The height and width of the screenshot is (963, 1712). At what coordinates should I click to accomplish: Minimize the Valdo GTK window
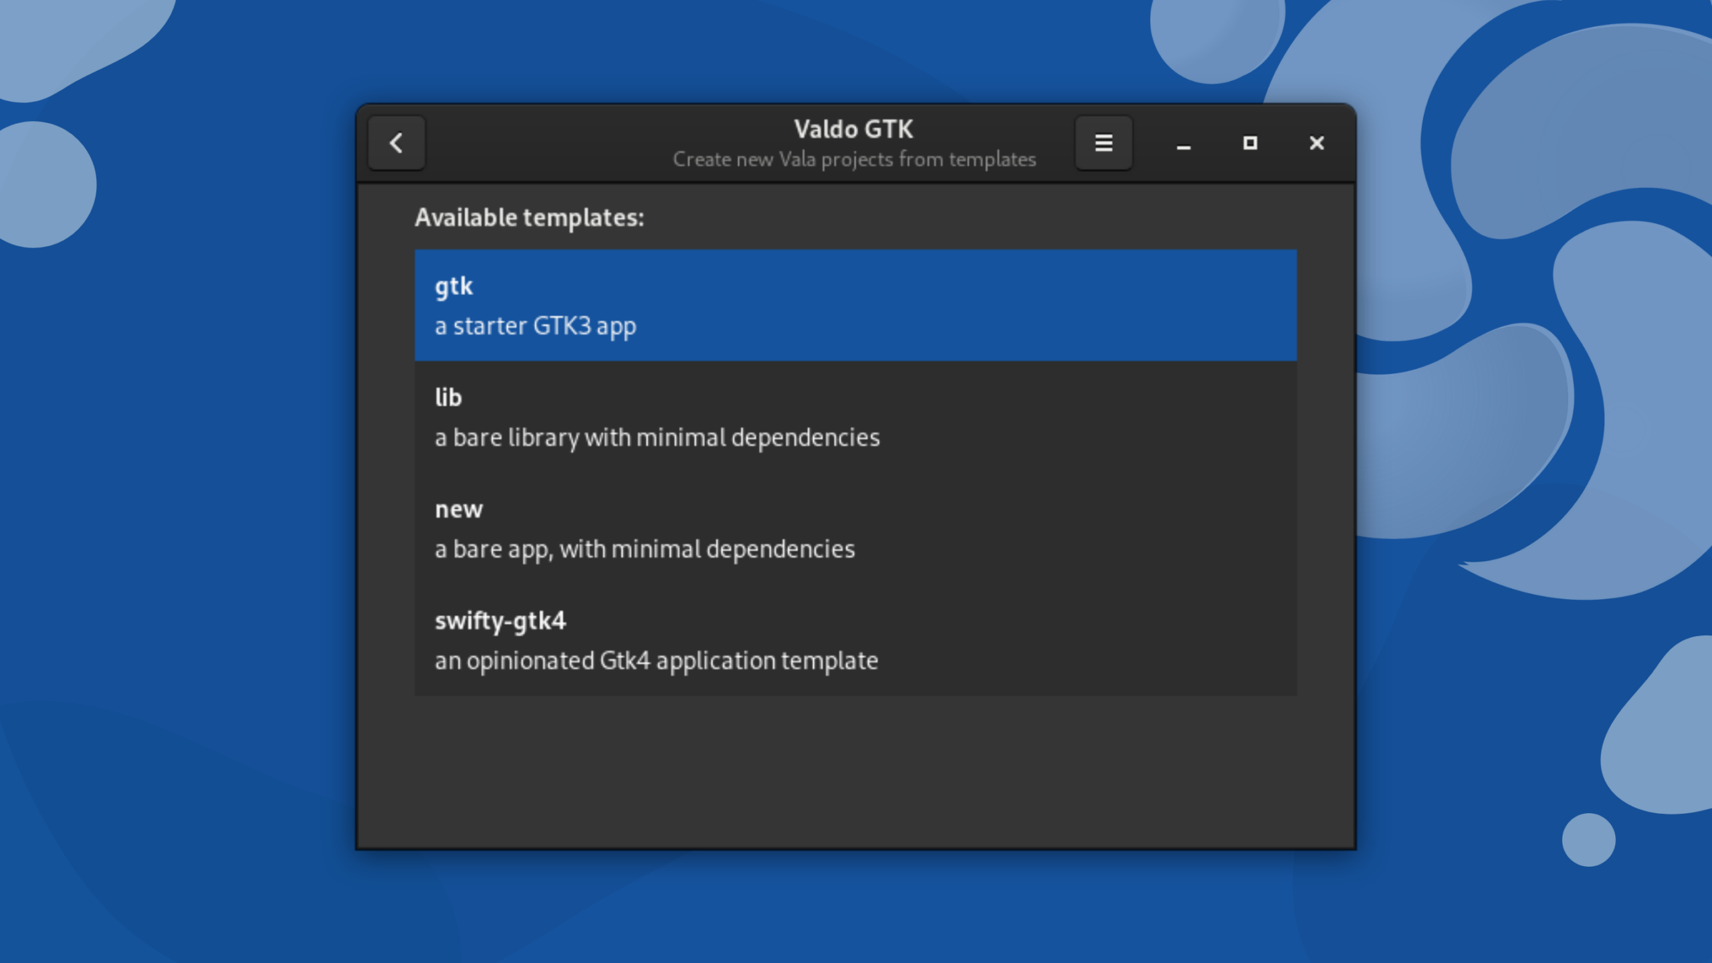1183,142
